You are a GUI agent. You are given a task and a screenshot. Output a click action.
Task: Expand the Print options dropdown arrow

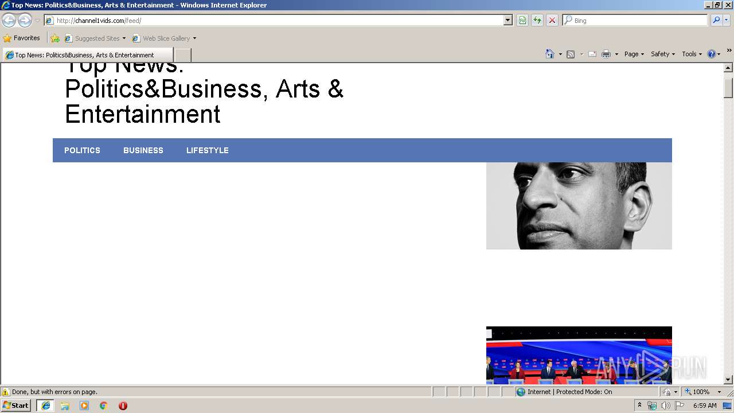[616, 54]
